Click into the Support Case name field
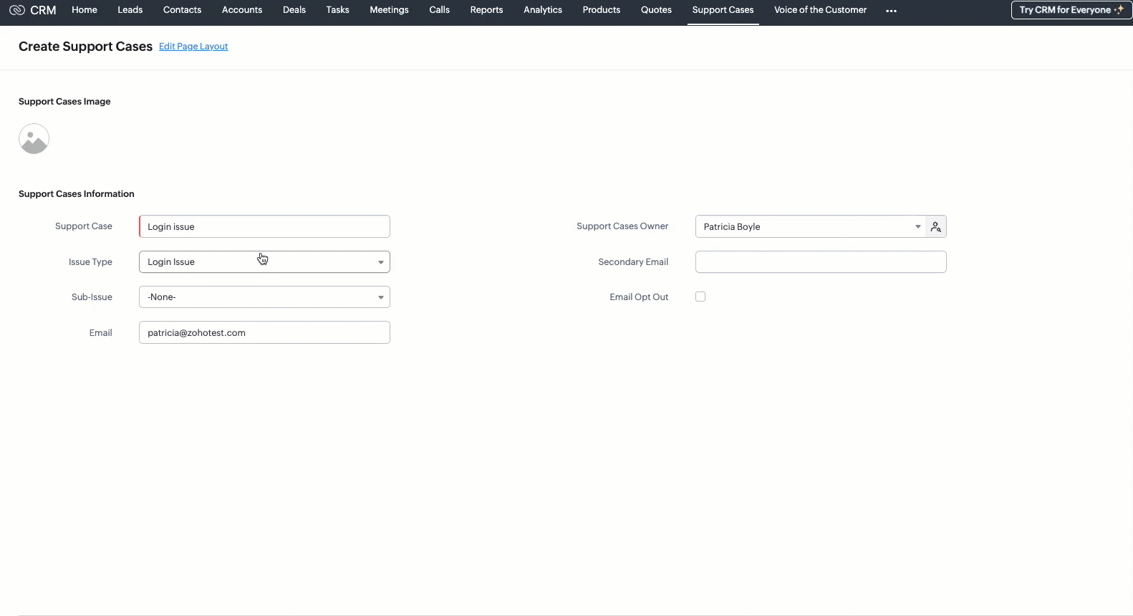1133x616 pixels. pos(264,227)
